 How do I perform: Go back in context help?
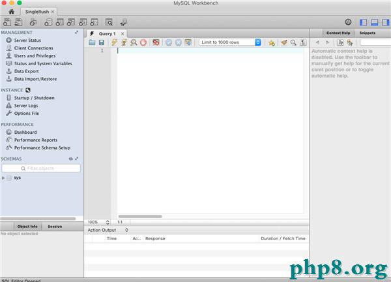click(x=317, y=42)
